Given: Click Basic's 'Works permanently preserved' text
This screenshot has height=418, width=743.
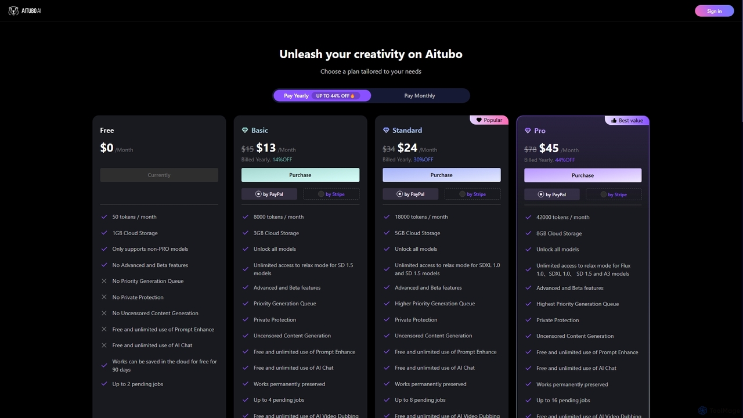Looking at the screenshot, I should tap(289, 384).
